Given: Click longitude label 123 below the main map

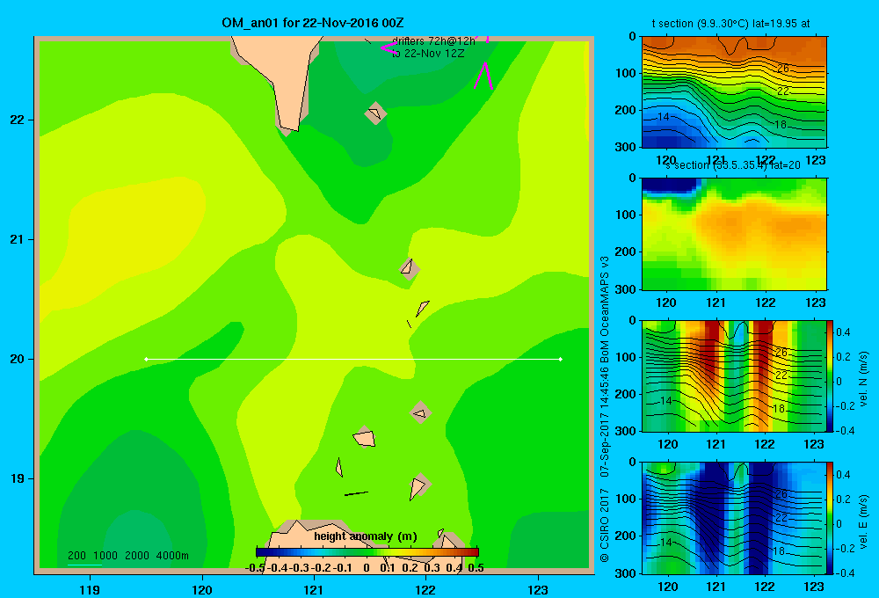Looking at the screenshot, I should [538, 589].
